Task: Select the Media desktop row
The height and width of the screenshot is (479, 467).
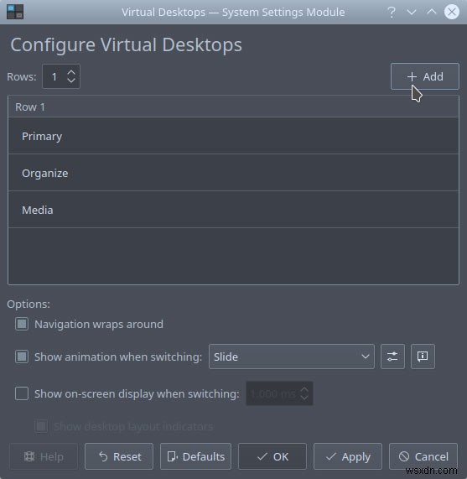Action: pos(233,210)
